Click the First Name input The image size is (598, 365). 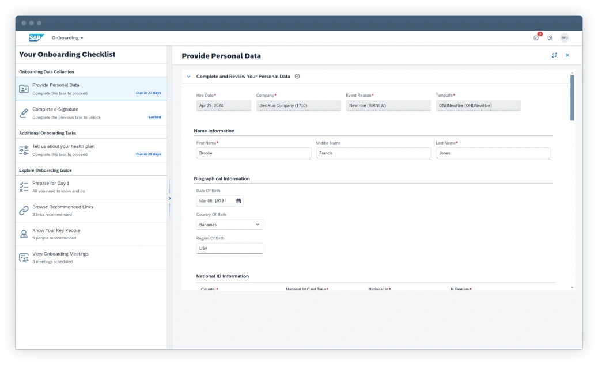253,153
